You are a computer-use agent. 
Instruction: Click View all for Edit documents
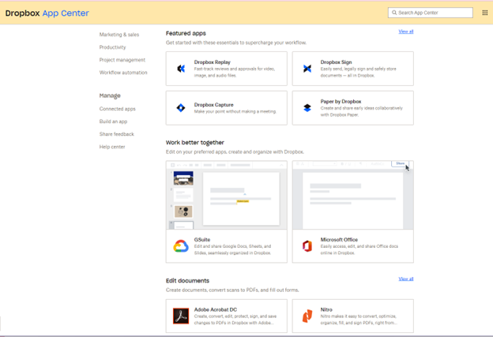click(406, 279)
